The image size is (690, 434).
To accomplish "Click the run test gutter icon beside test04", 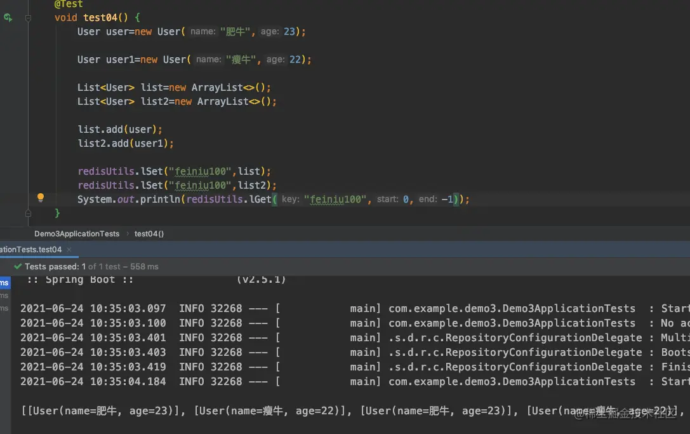I will coord(8,18).
